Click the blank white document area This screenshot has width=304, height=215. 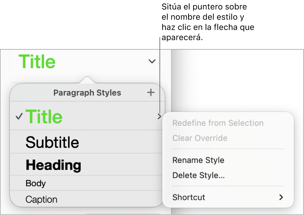click(x=236, y=80)
